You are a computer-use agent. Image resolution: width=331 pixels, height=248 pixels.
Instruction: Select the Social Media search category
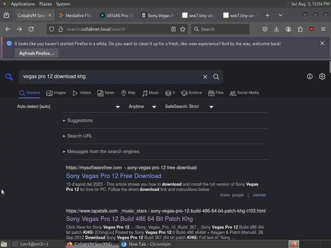[x=244, y=93]
